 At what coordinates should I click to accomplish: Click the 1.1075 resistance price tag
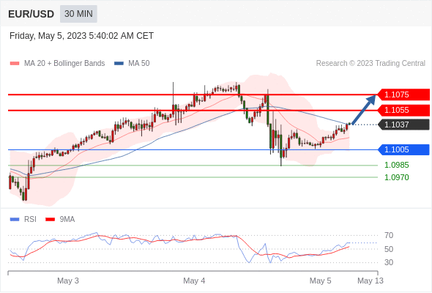click(403, 94)
